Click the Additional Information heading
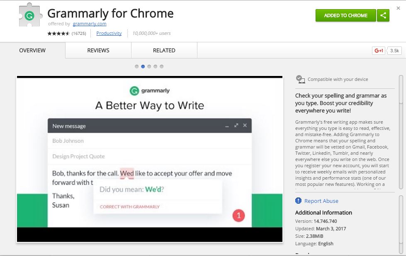This screenshot has height=256, width=406. pos(323,213)
